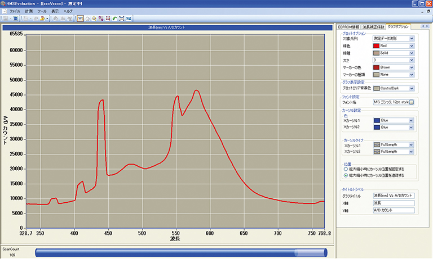Open the arrow beside the help icon
The image size is (433, 259).
47,19
